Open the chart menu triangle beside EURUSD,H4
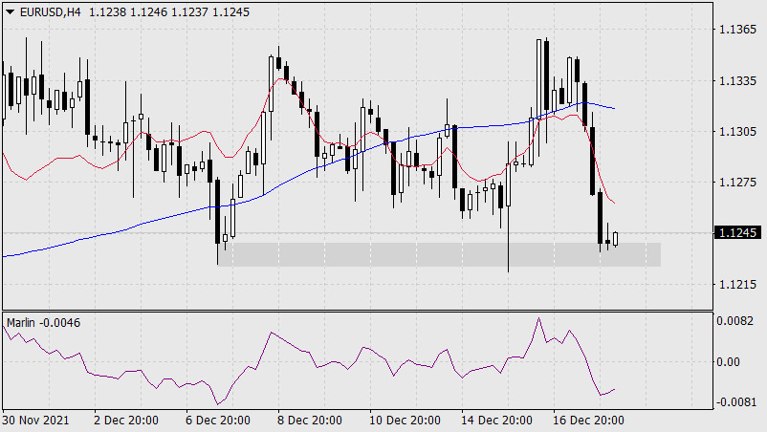Viewport: 767px width, 432px height. pyautogui.click(x=10, y=12)
